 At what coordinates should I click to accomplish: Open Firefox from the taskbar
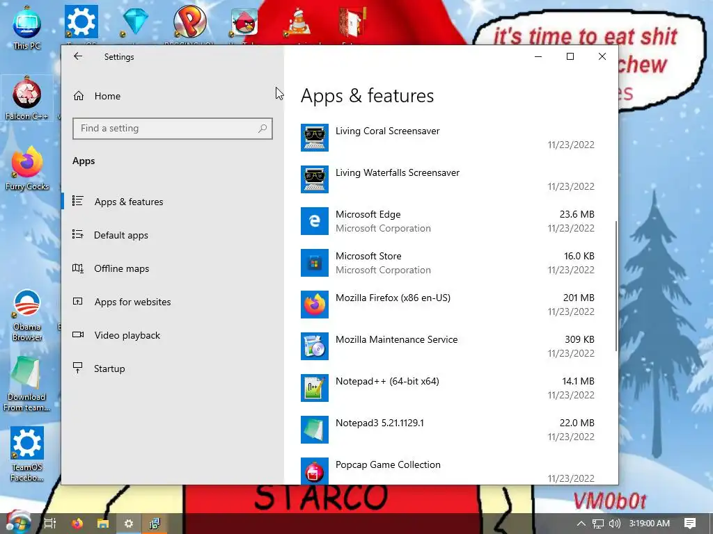(77, 524)
